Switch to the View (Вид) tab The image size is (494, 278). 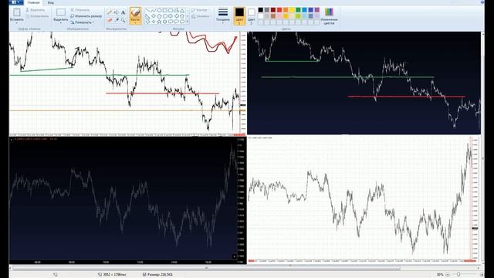click(x=50, y=2)
